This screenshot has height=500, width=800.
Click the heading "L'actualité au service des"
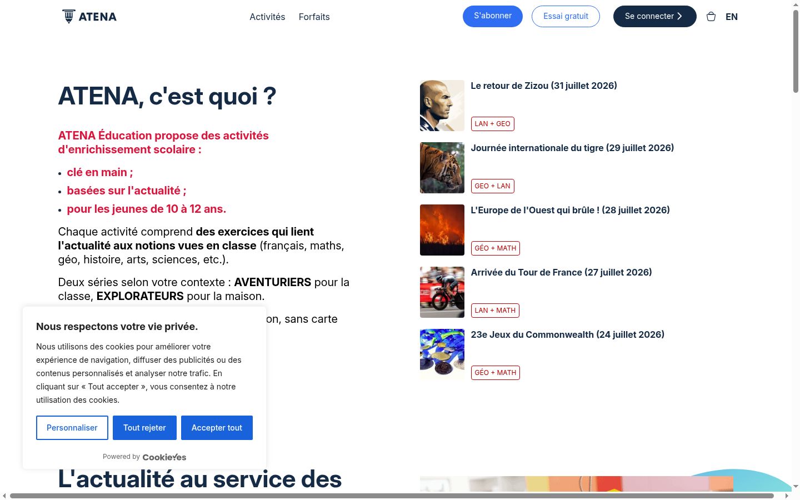click(200, 479)
